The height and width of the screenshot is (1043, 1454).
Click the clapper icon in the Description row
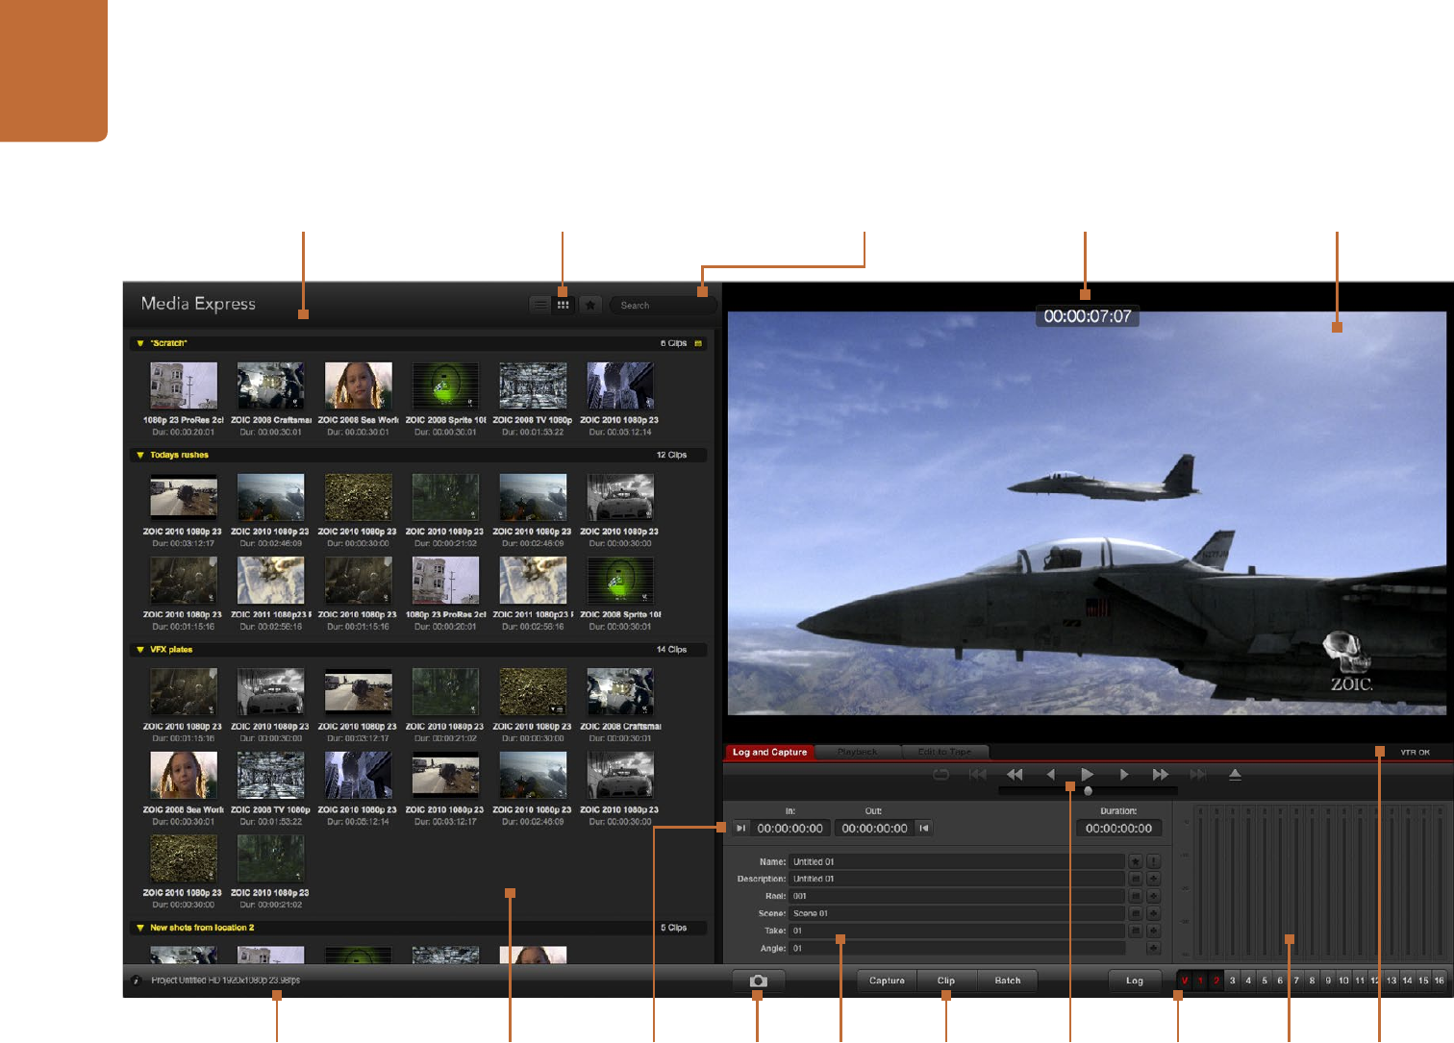click(x=1136, y=880)
